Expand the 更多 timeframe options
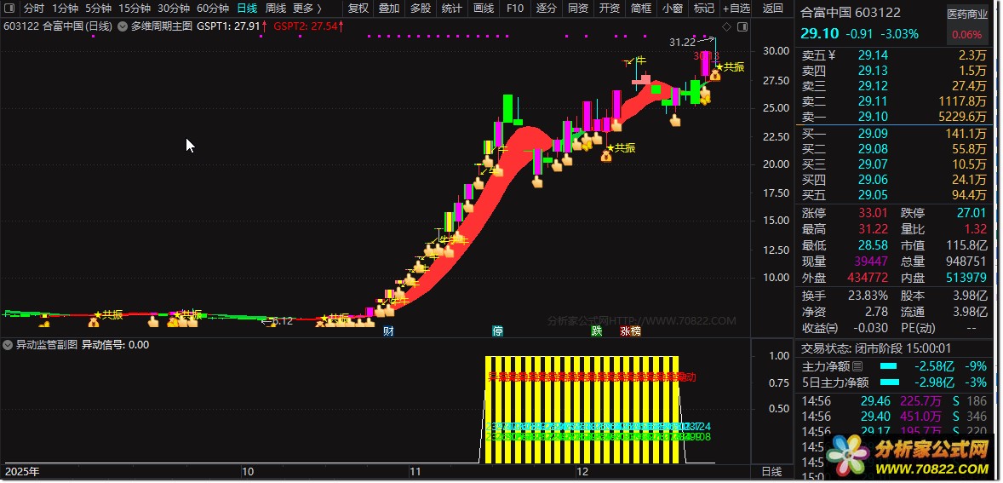Screen dimensions: 1003x483 tap(307, 9)
